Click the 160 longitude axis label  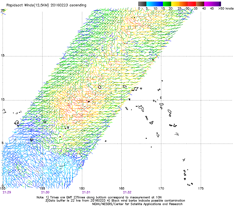(82, 188)
